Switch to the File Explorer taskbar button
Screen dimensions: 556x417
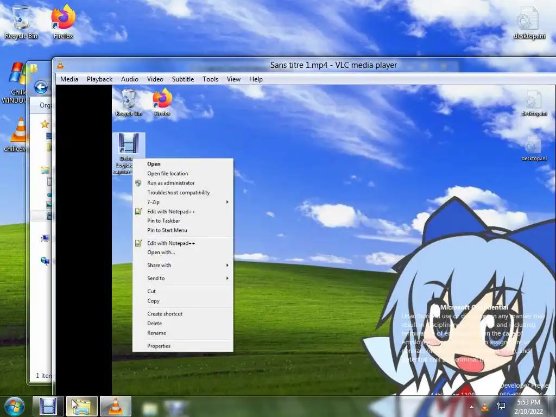point(81,406)
